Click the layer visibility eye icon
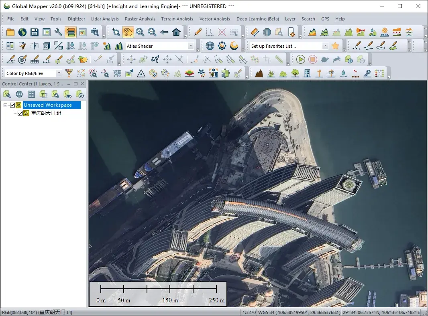 [68, 95]
